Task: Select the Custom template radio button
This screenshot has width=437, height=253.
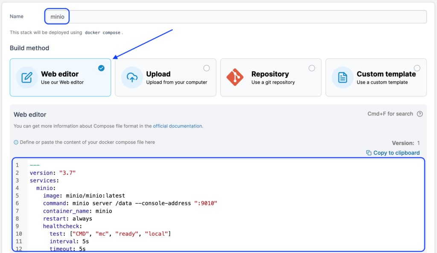Action: pyautogui.click(x=417, y=68)
